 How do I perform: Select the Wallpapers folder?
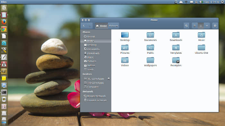150,62
